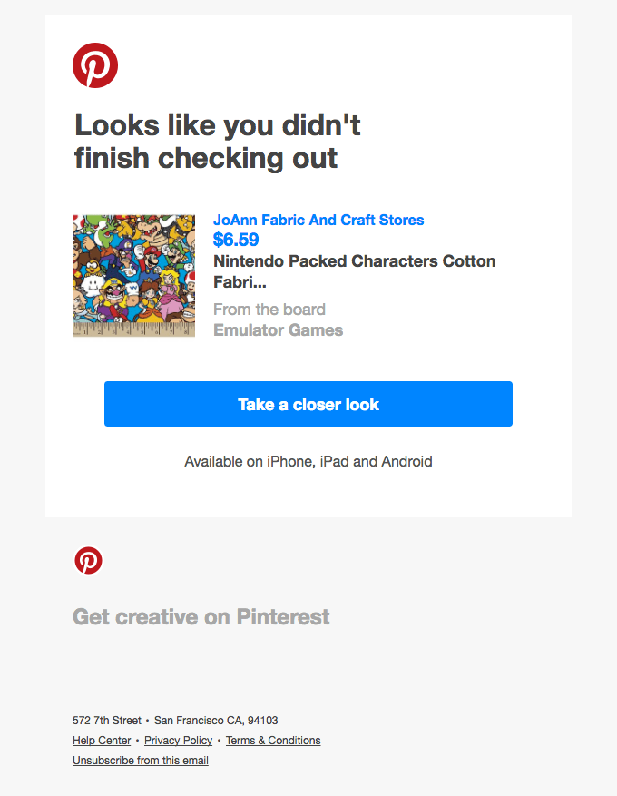617x796 pixels.
Task: Click the small Pinterest logo in the footer
Action: [x=88, y=561]
